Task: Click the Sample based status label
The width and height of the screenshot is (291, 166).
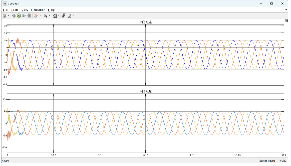Action: [267, 161]
